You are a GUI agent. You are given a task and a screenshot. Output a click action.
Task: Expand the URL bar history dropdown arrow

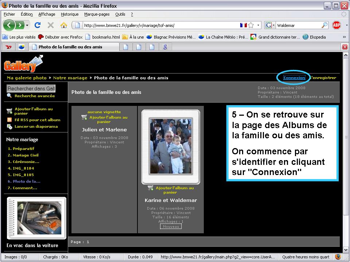point(258,25)
